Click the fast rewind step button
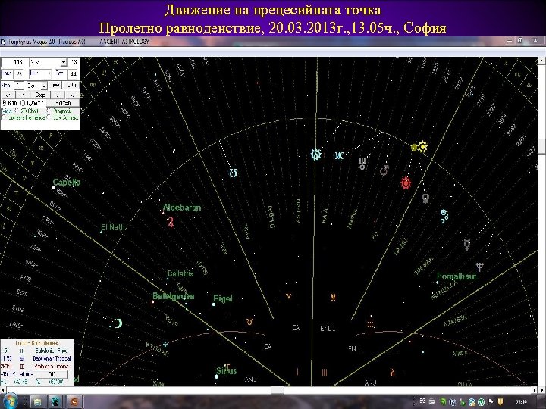Viewport: 546px width, 409px height. coord(8,95)
